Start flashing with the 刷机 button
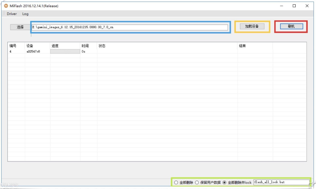The image size is (316, 189). (x=291, y=26)
